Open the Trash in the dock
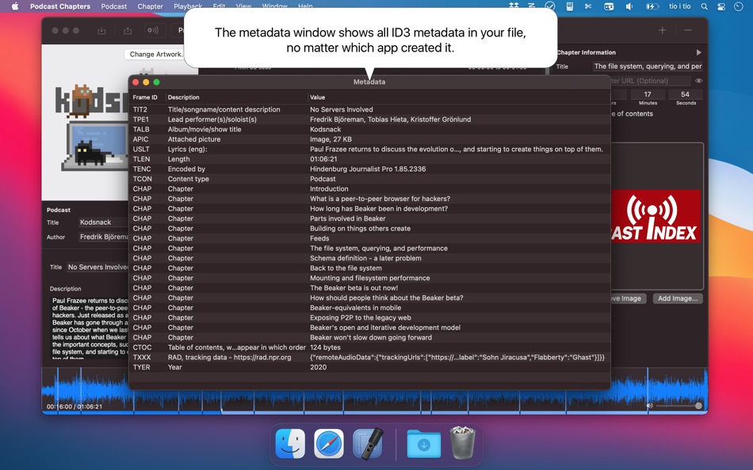Screen dimensions: 753x470 (462, 443)
